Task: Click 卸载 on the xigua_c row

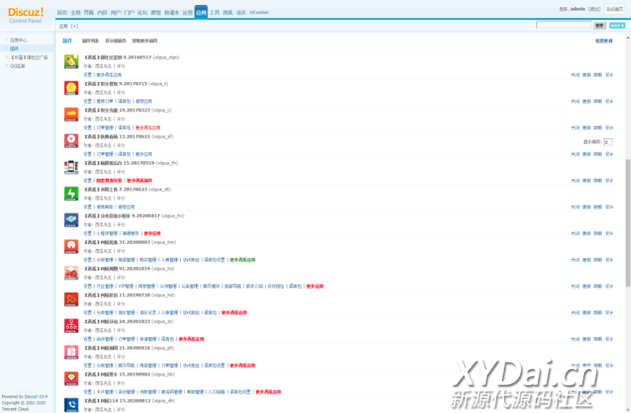Action: coord(597,128)
